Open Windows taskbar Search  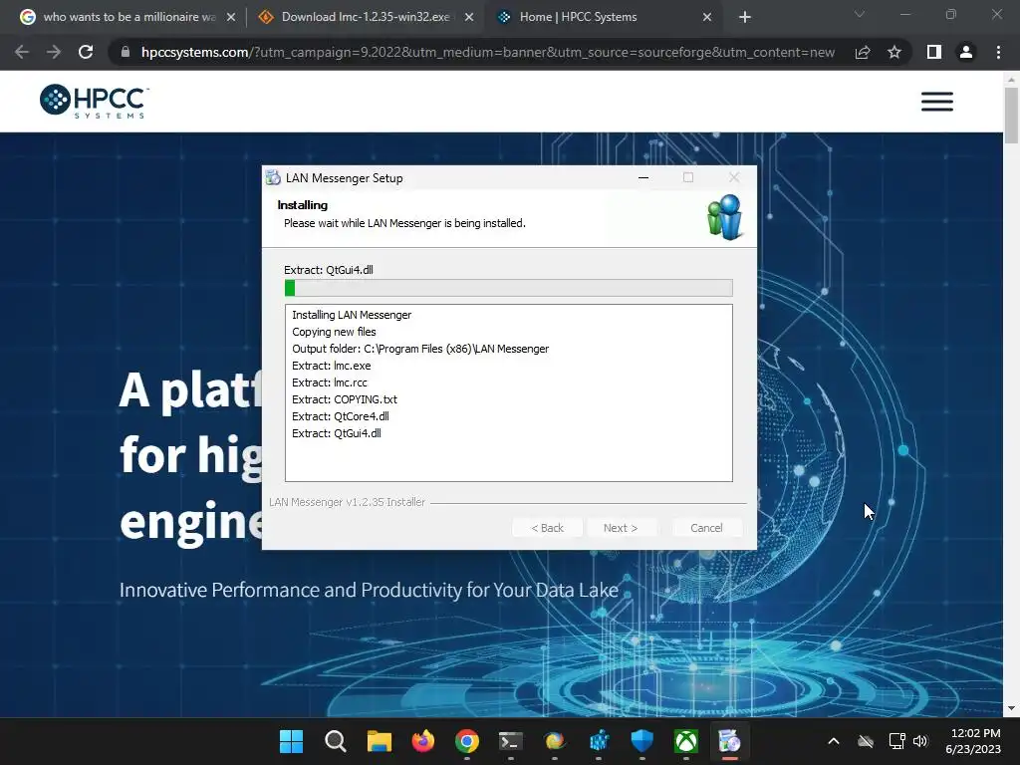(335, 741)
